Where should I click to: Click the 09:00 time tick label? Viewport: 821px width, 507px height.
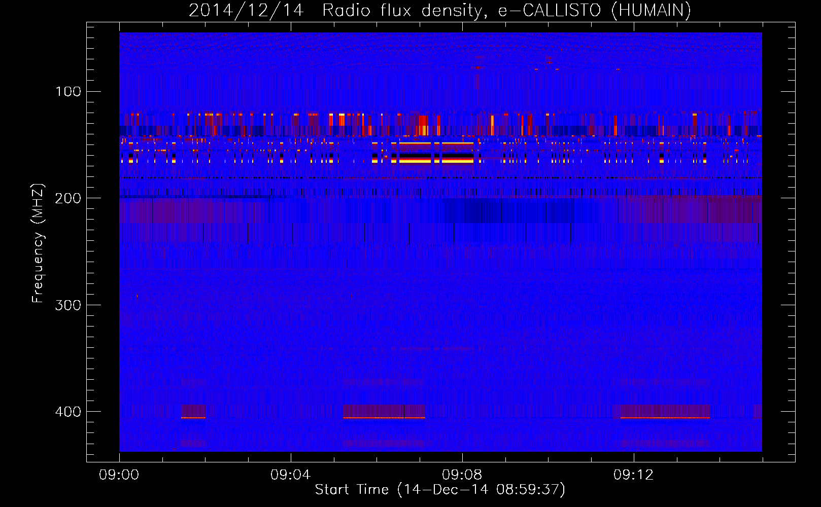tap(119, 475)
